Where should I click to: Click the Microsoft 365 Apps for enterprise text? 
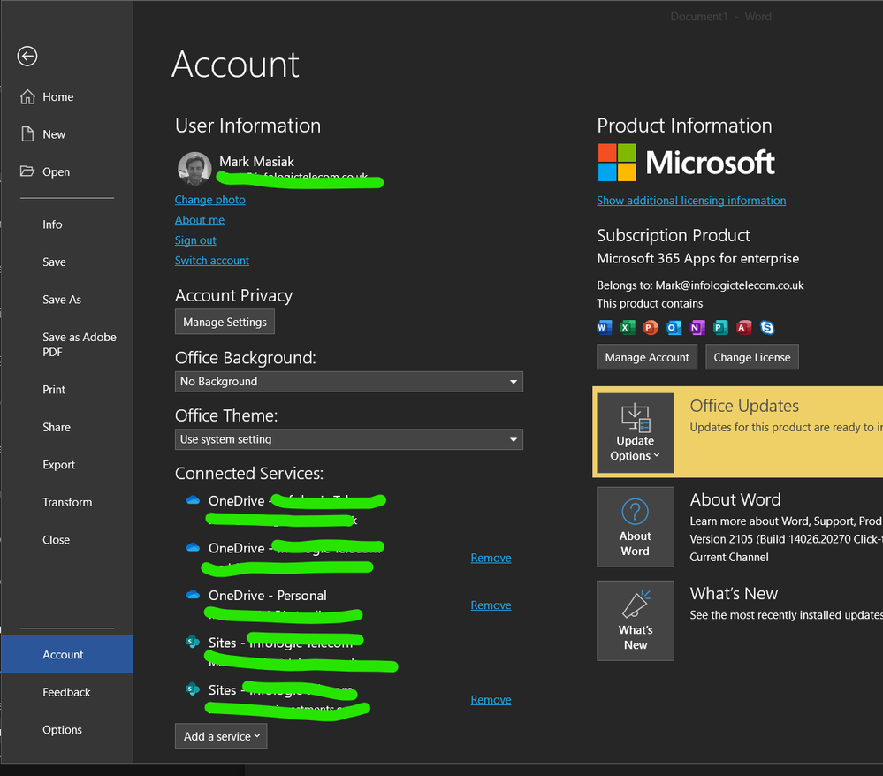click(x=697, y=258)
